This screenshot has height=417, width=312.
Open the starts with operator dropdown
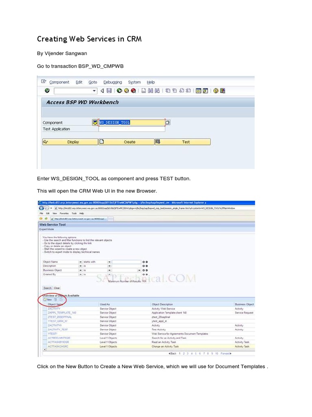(x=109, y=262)
